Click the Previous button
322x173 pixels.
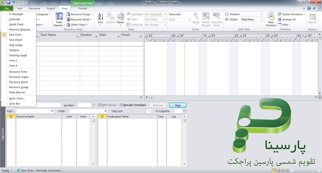(158, 105)
